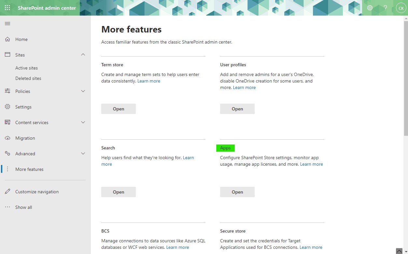
Task: Click the Content services icon
Action: pyautogui.click(x=7, y=122)
